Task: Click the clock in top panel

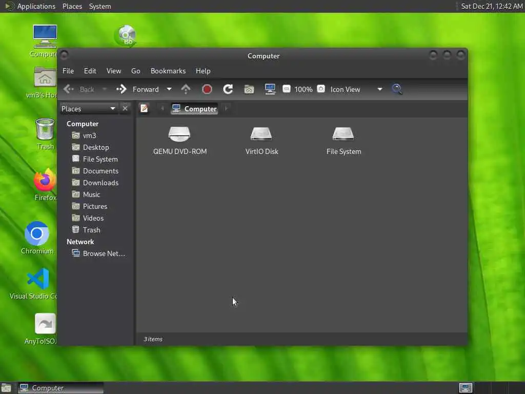Action: pos(492,6)
